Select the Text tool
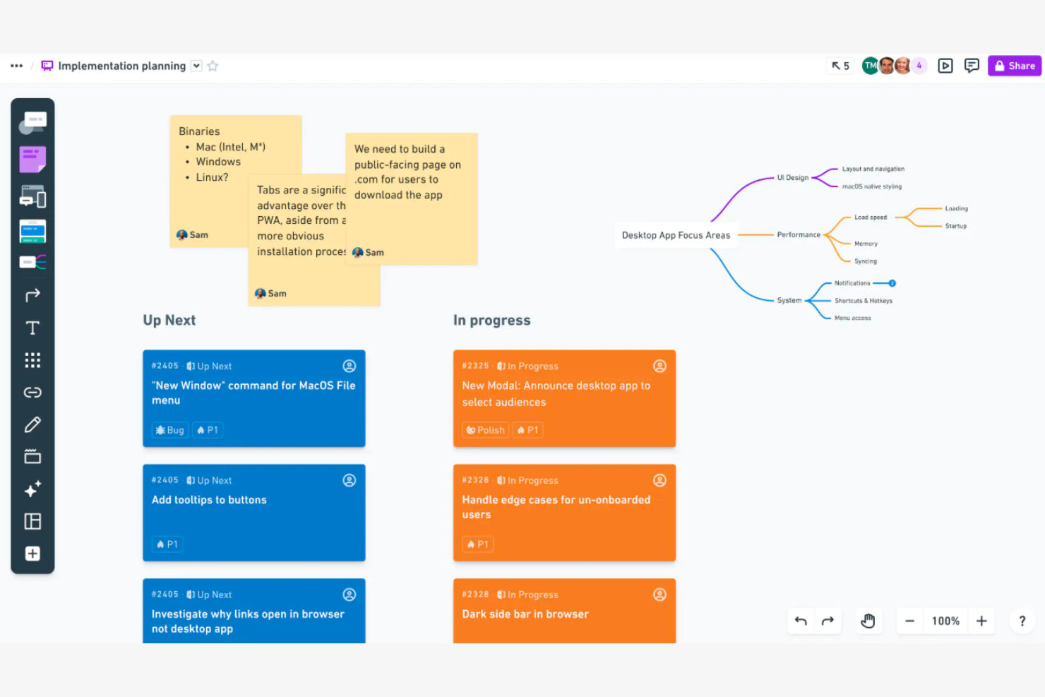1045x697 pixels. [x=32, y=327]
